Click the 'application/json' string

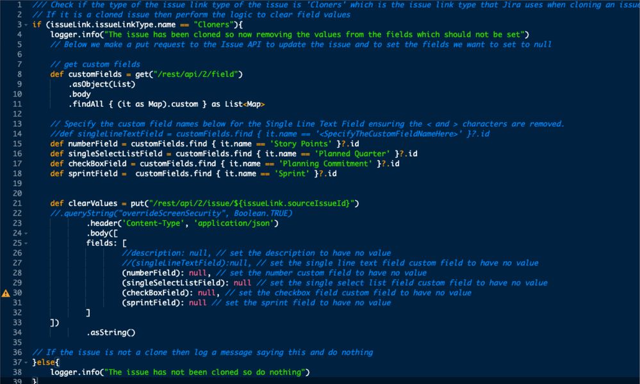(x=234, y=223)
